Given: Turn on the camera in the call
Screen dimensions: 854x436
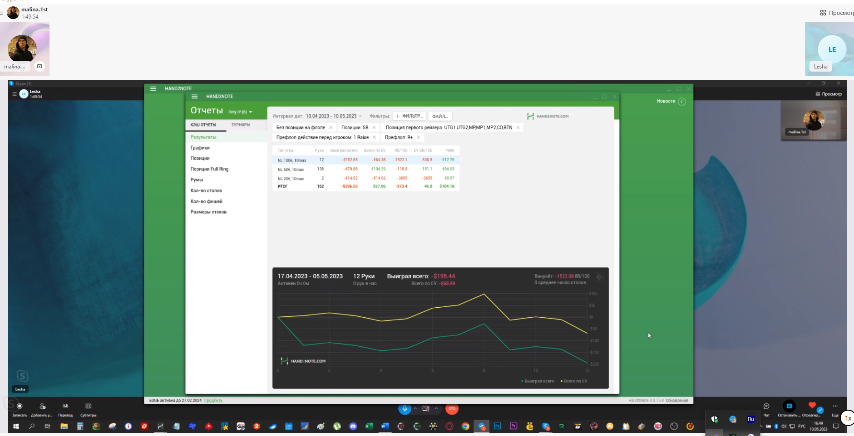Looking at the screenshot, I should (x=426, y=408).
